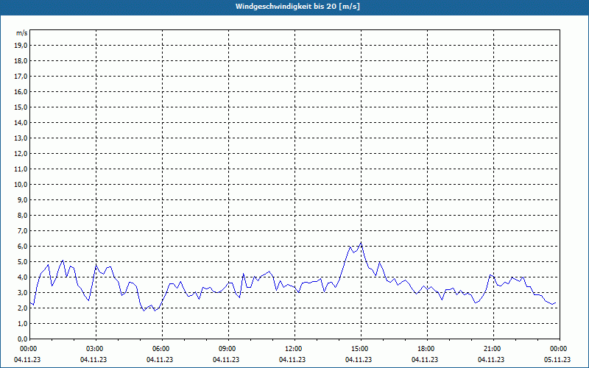Select the 7,0 y-axis label
This screenshot has height=368, width=589.
pyautogui.click(x=23, y=231)
